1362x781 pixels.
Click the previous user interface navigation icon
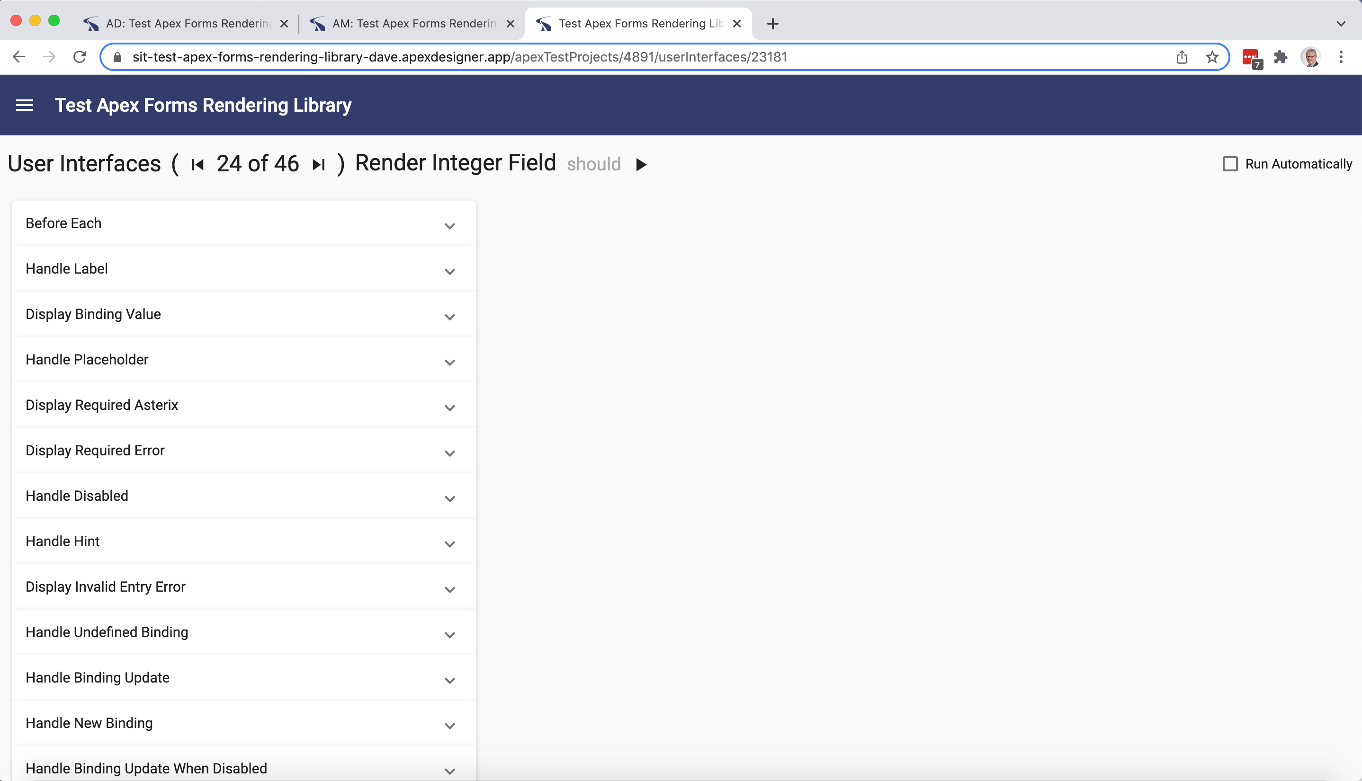197,165
